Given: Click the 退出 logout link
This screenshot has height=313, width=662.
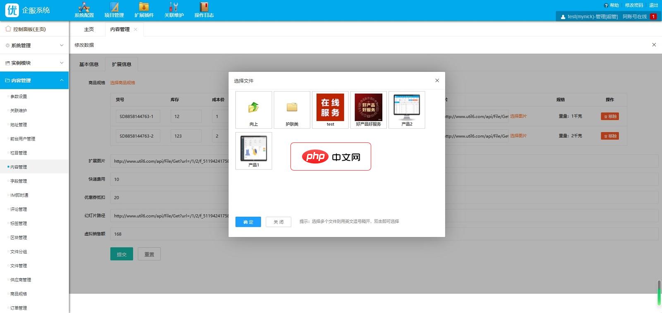Looking at the screenshot, I should [x=653, y=5].
